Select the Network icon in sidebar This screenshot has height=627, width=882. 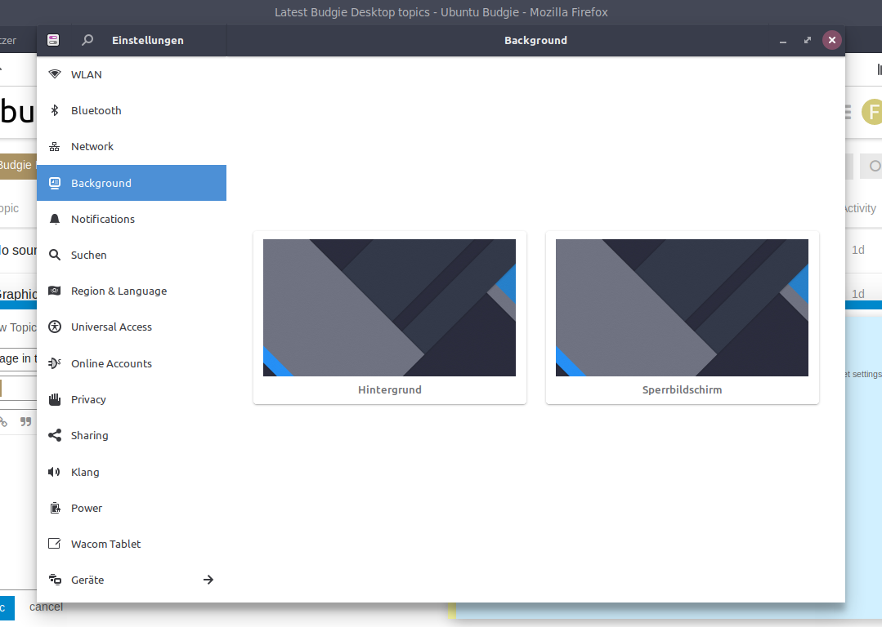point(55,147)
